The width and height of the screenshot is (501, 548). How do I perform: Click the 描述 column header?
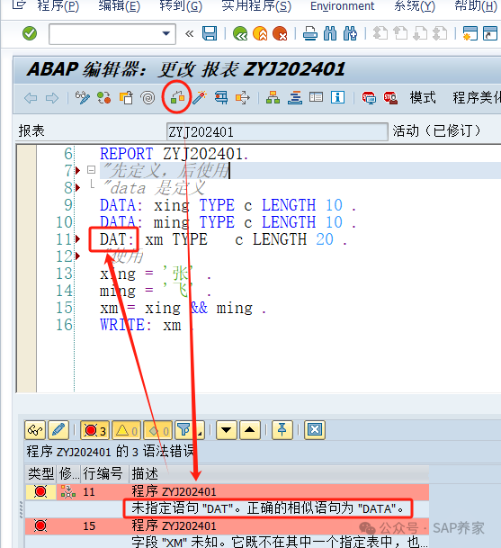point(279,474)
